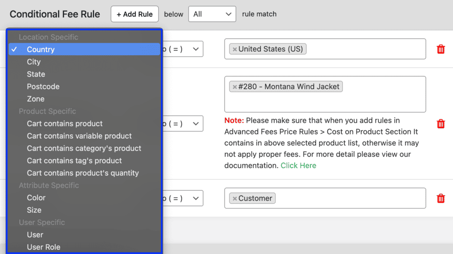Delete the Customer user role rule
Screen dimensions: 453x254
(441, 198)
